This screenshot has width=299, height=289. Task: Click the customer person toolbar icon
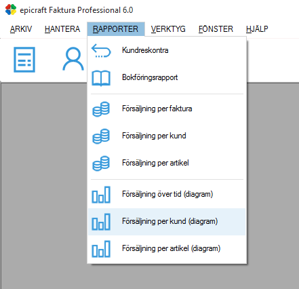(x=73, y=59)
